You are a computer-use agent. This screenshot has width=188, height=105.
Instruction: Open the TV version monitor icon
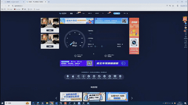click(115, 76)
